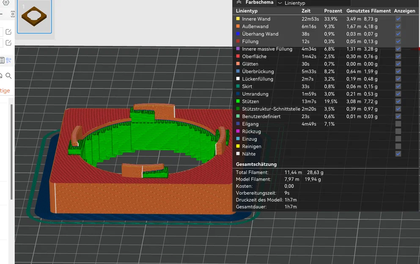Hide Stützen lines via its checkbox
420x264 pixels.
[x=398, y=101]
